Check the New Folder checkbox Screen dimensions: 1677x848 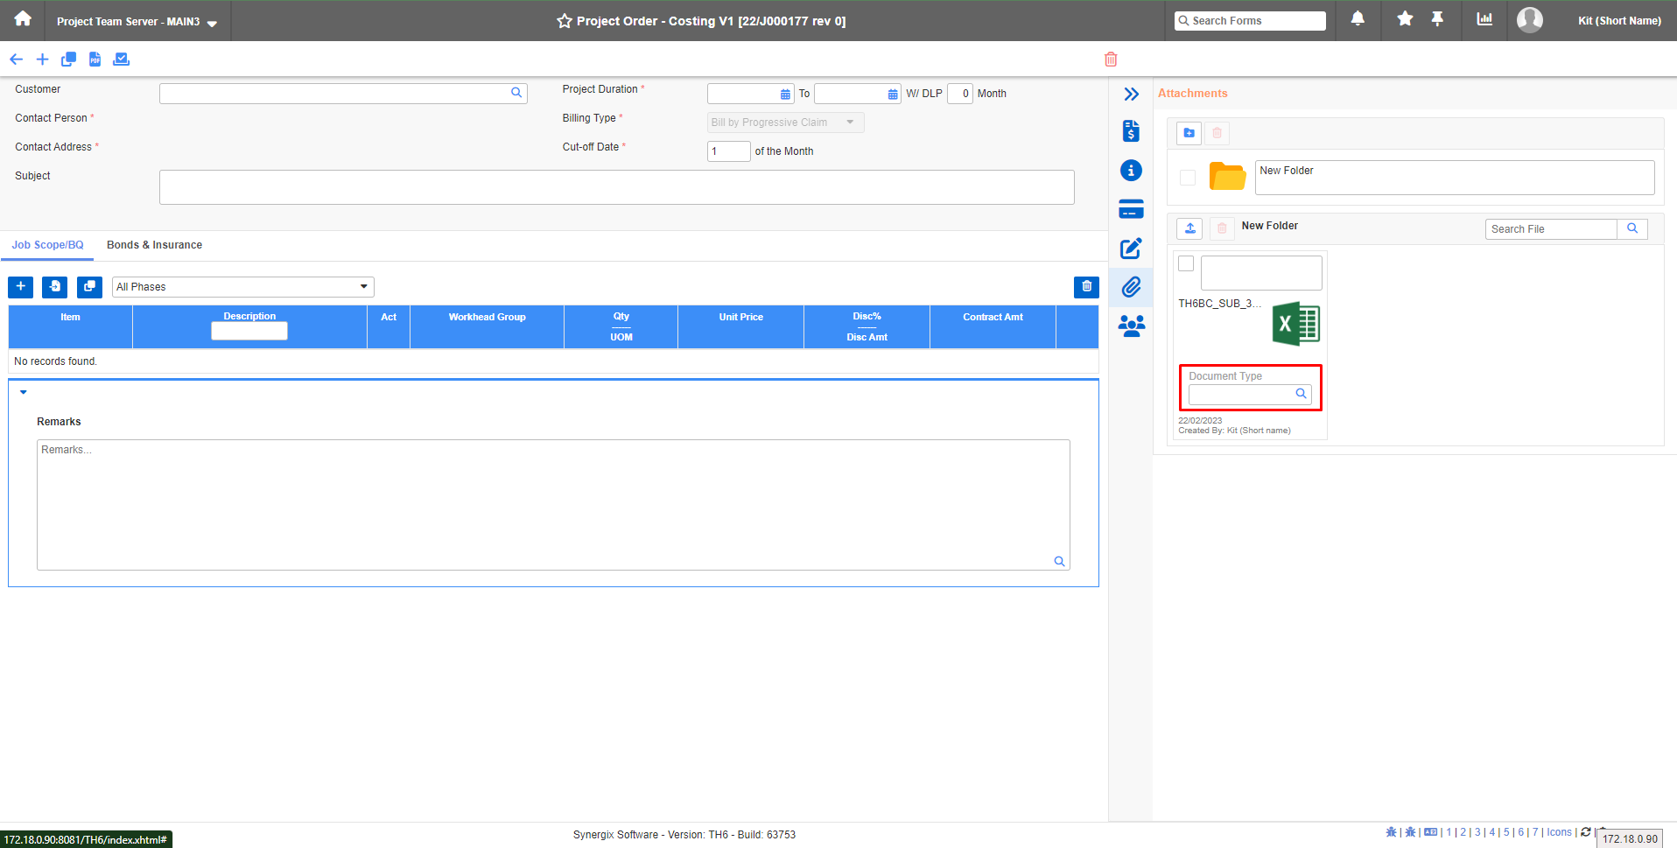1187,177
